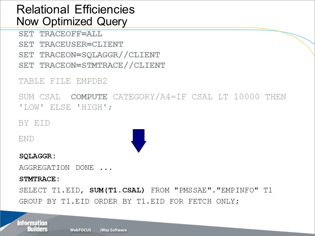Click the 'FOR FETCH ONLY;' text

(x=204, y=201)
